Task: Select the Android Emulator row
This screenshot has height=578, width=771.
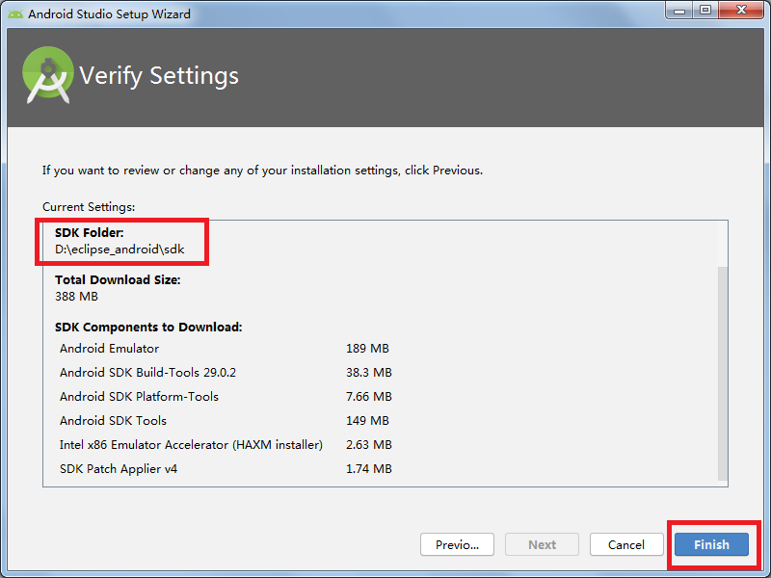Action: [226, 348]
